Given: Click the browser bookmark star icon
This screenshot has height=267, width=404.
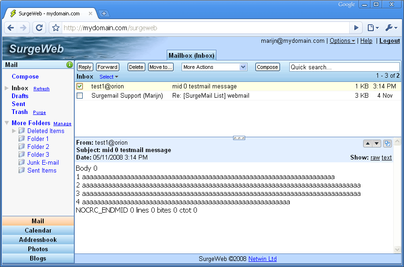Looking at the screenshot, I should click(56, 28).
